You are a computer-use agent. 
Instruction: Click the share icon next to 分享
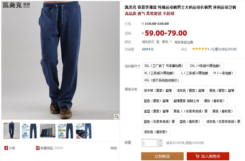point(6,148)
